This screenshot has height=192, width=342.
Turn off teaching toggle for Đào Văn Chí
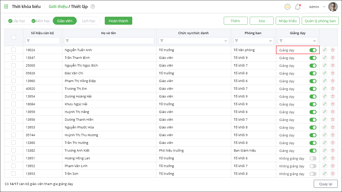(313, 73)
